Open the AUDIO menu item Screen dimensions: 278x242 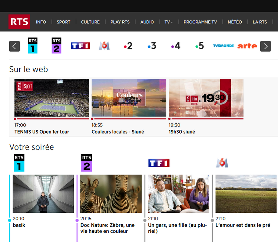[x=147, y=22]
